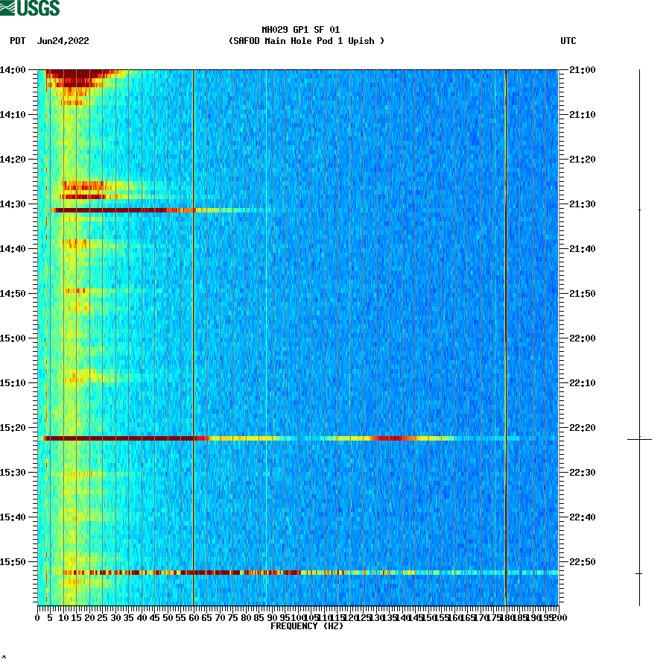Click the red vertical noise line near 180 Hz
The width and height of the screenshot is (672, 665).
pyautogui.click(x=505, y=335)
